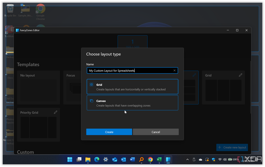Open the Recycle Bin desktop icon
The height and width of the screenshot is (167, 265).
10,10
